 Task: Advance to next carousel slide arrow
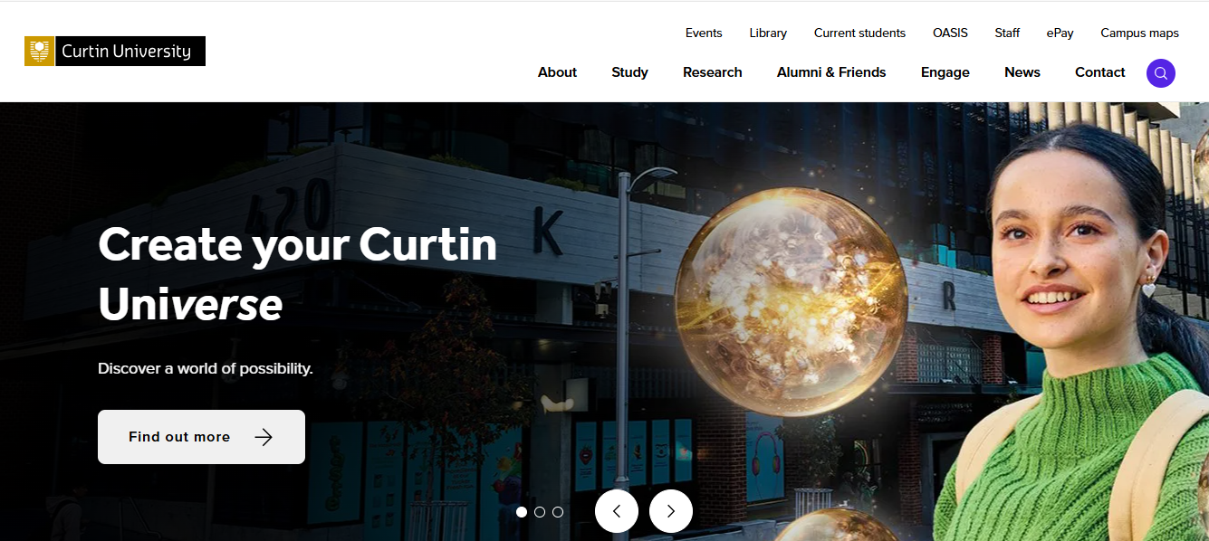[671, 511]
